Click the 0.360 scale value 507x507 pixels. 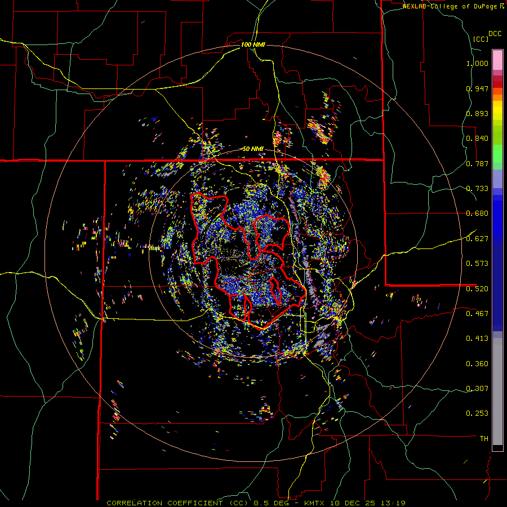[477, 364]
